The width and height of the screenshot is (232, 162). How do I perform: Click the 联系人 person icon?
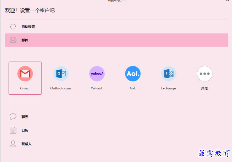click(13, 144)
